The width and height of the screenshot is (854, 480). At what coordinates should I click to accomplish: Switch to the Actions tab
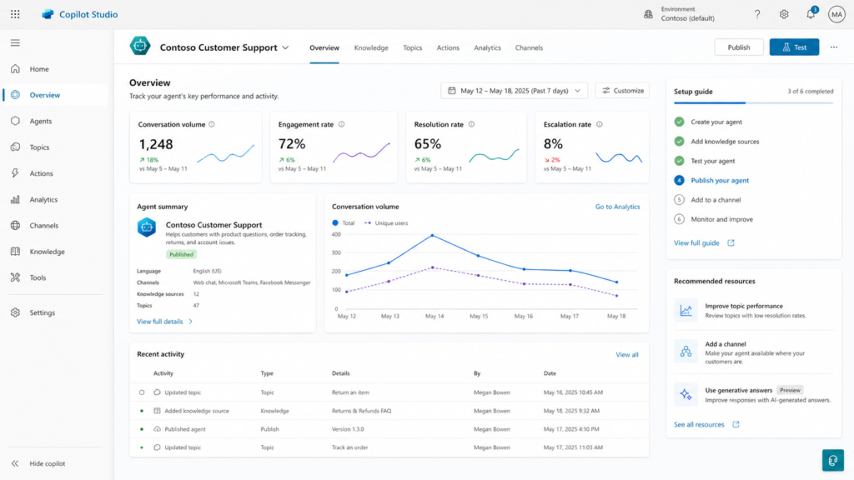pos(448,47)
